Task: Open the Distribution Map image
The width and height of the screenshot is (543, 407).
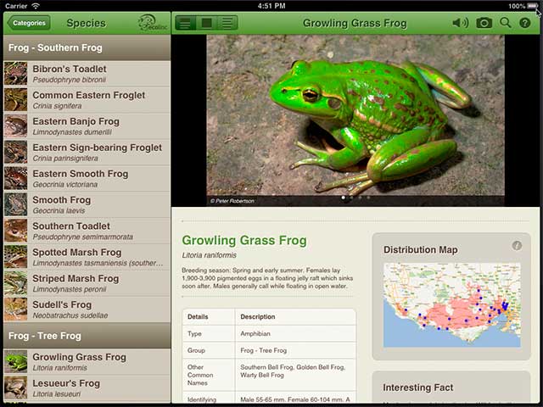Action: 452,305
